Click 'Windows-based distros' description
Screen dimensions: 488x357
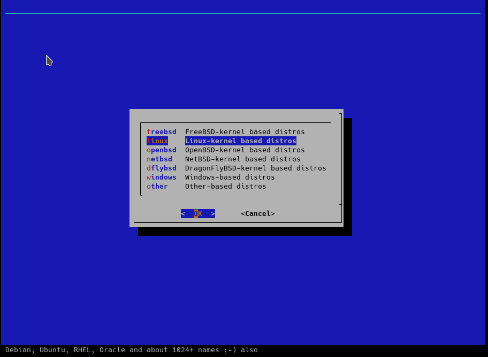click(230, 177)
